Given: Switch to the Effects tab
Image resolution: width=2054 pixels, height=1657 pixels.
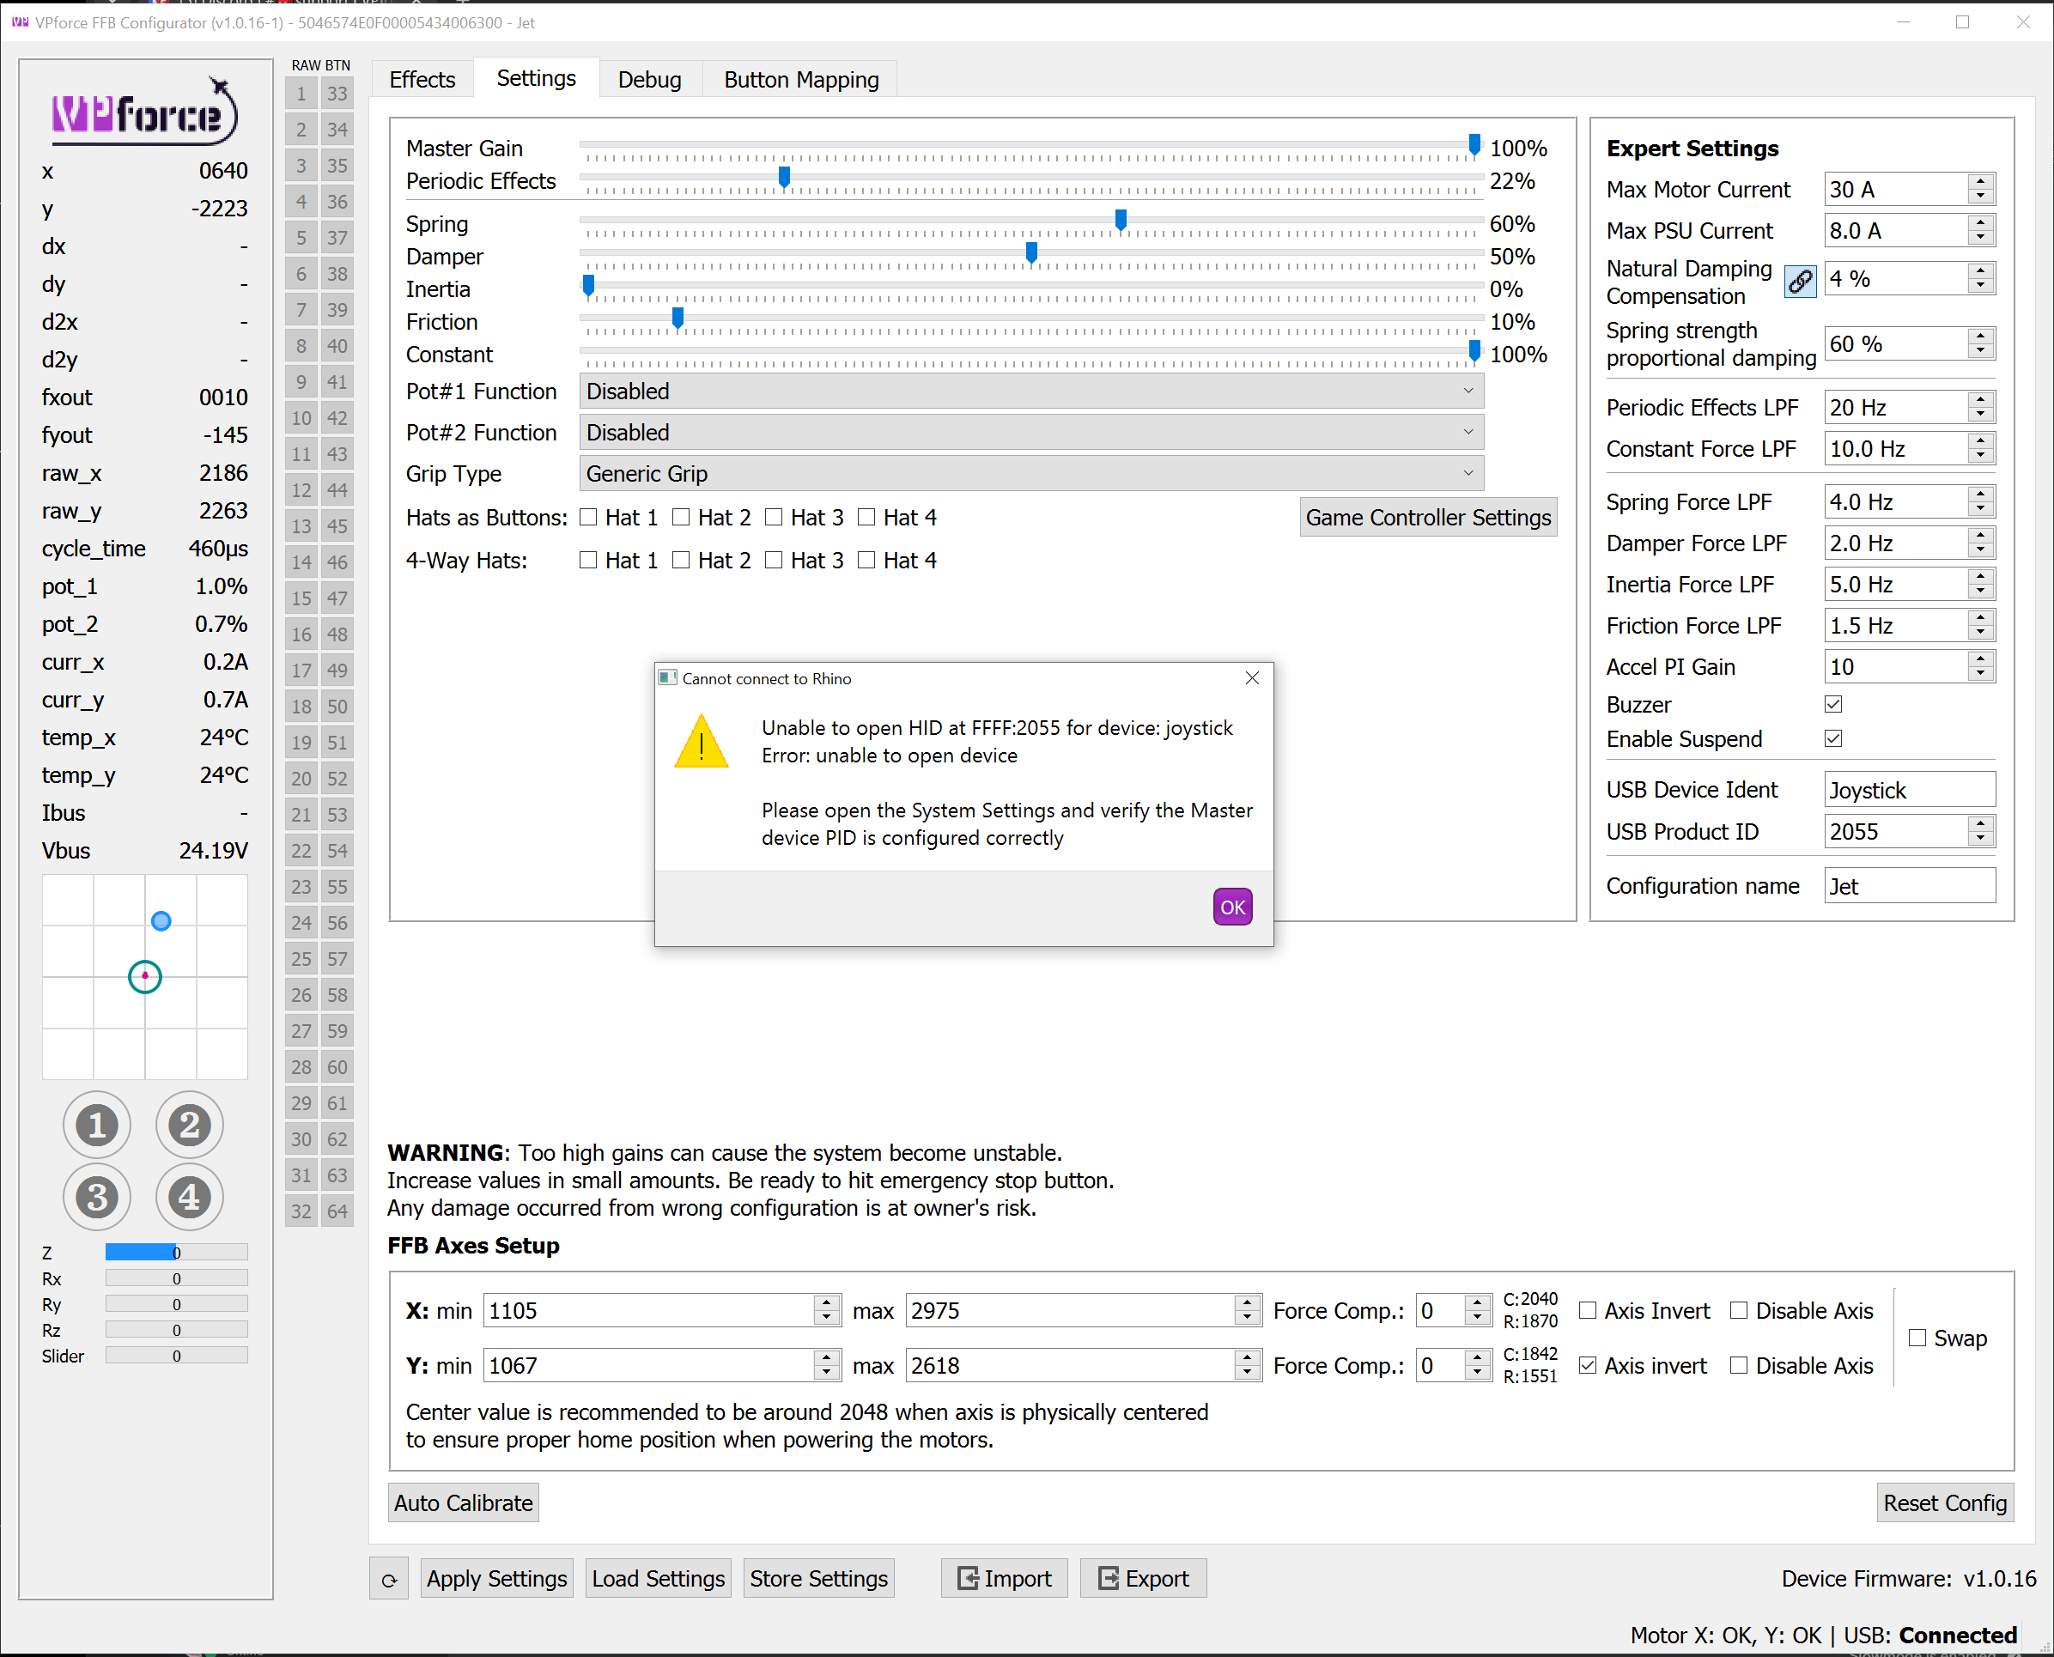Looking at the screenshot, I should coord(422,79).
